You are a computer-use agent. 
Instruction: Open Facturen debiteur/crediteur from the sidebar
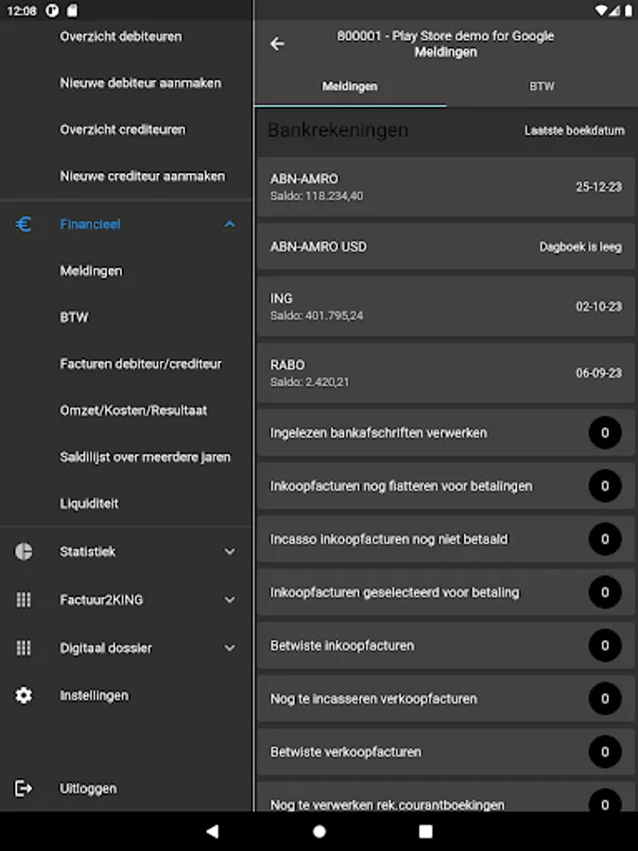point(144,363)
